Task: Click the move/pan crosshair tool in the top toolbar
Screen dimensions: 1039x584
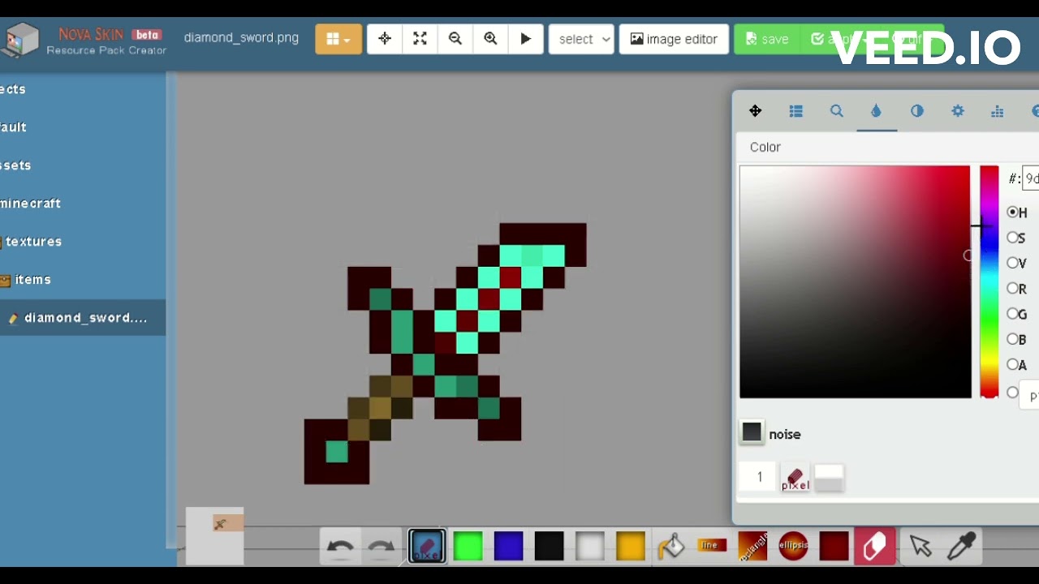Action: coord(385,39)
